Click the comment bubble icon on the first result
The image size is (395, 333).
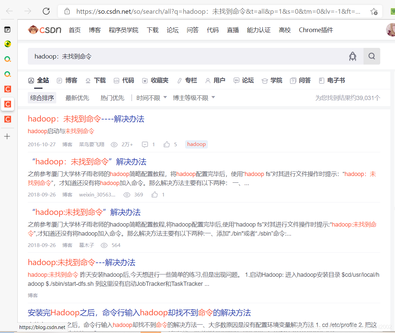[x=145, y=144]
